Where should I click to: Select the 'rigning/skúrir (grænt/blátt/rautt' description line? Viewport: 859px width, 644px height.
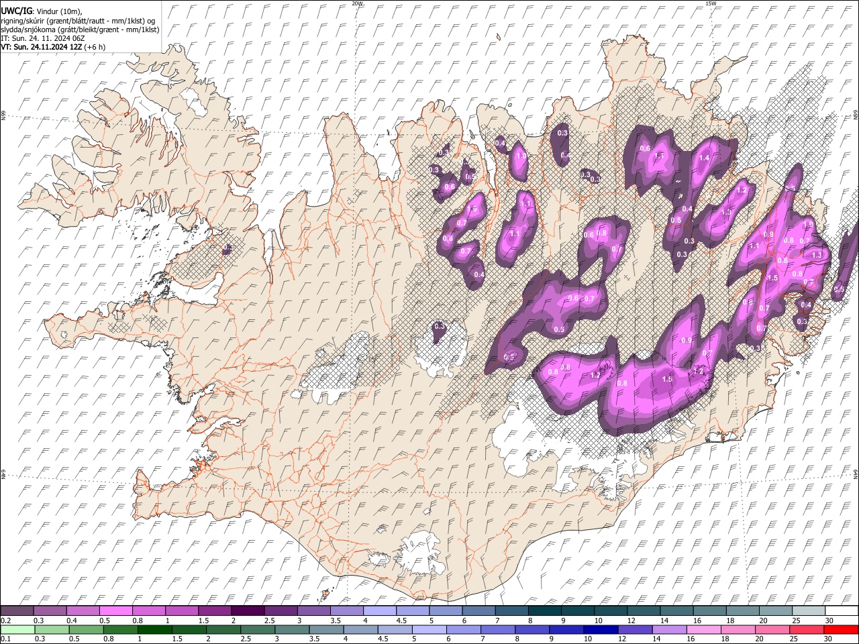77,21
